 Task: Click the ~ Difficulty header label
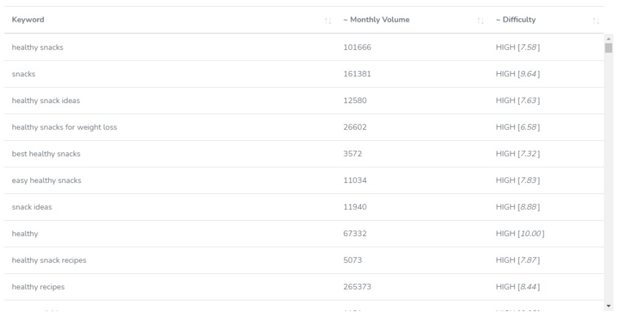click(516, 20)
